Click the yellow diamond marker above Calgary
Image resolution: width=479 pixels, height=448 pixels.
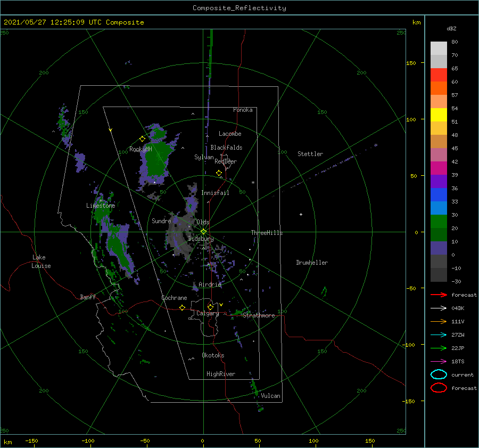pyautogui.click(x=210, y=307)
